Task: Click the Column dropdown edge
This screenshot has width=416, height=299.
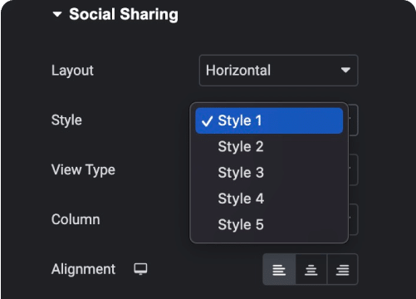Action: (x=353, y=219)
